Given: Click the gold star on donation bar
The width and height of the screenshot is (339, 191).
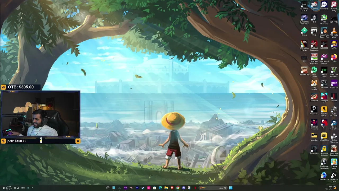Looking at the screenshot, I should pyautogui.click(x=78, y=141).
